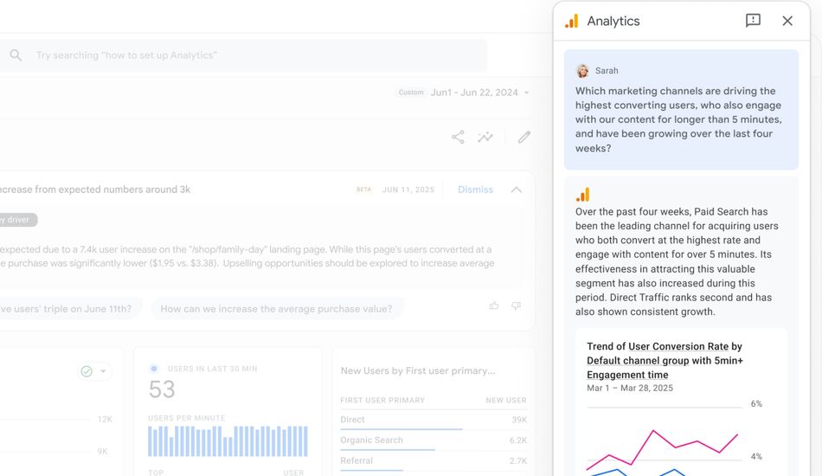Click the Analytics logo in panel header
The width and height of the screenshot is (822, 476).
[571, 21]
